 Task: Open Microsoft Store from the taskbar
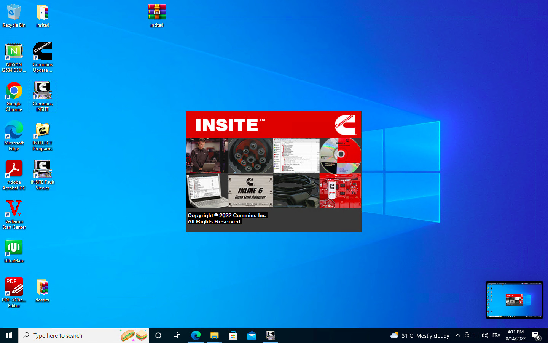[x=233, y=335]
